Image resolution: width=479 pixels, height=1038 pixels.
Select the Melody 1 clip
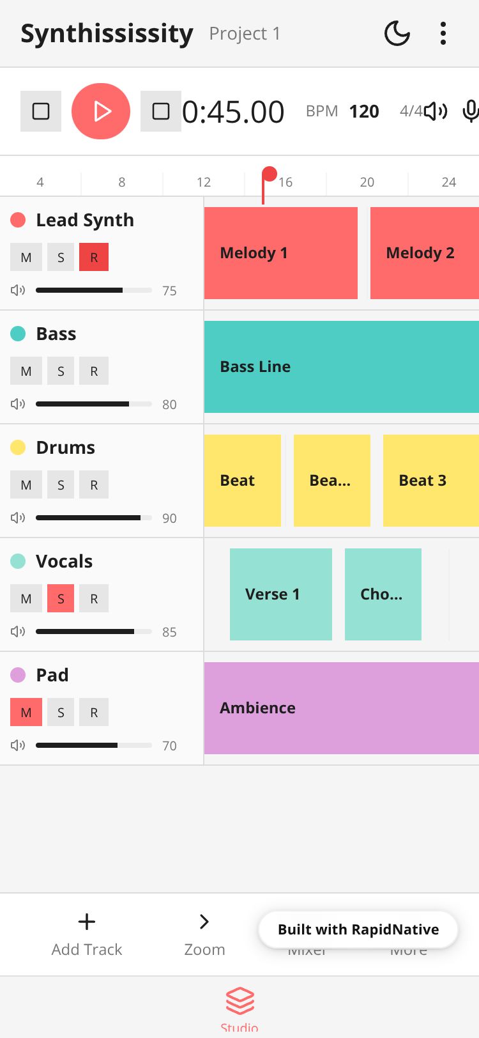click(x=280, y=253)
